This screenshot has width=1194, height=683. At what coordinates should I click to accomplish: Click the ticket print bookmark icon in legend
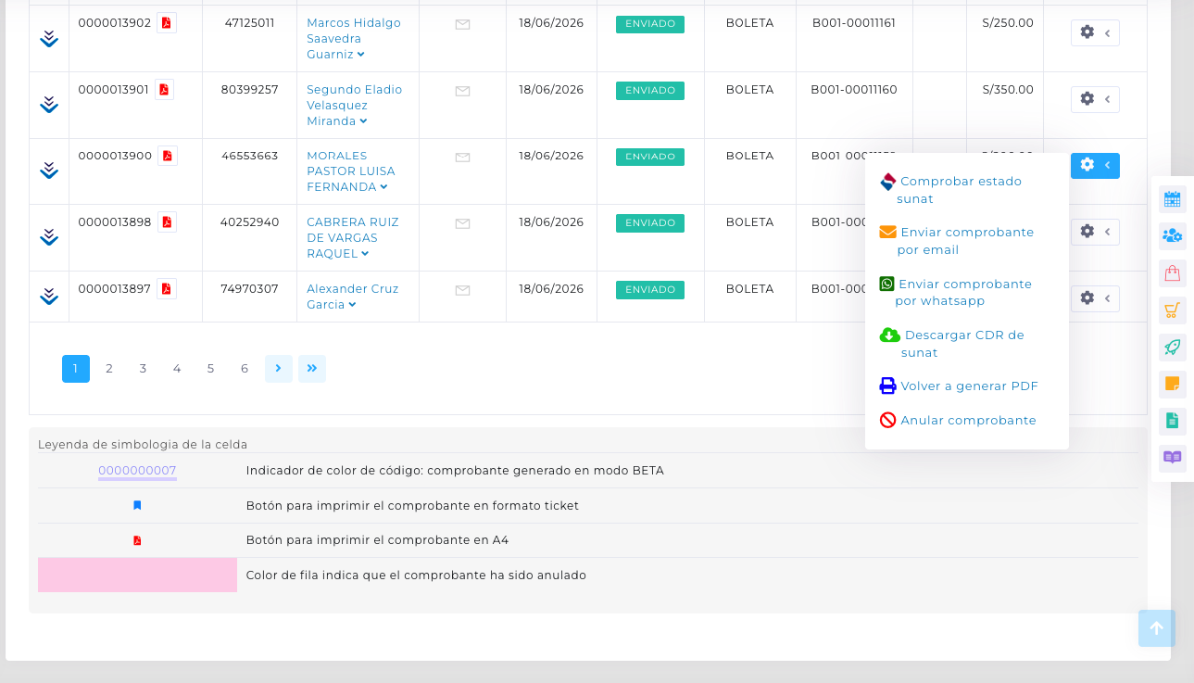point(137,506)
